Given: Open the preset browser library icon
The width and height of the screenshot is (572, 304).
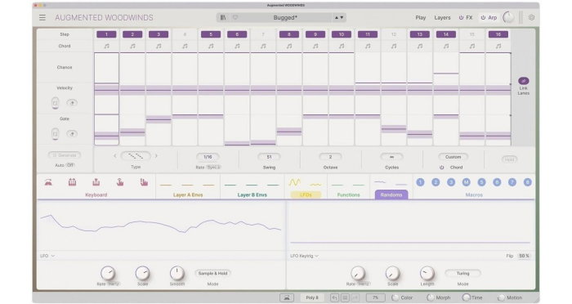Looking at the screenshot, I should click(x=223, y=17).
